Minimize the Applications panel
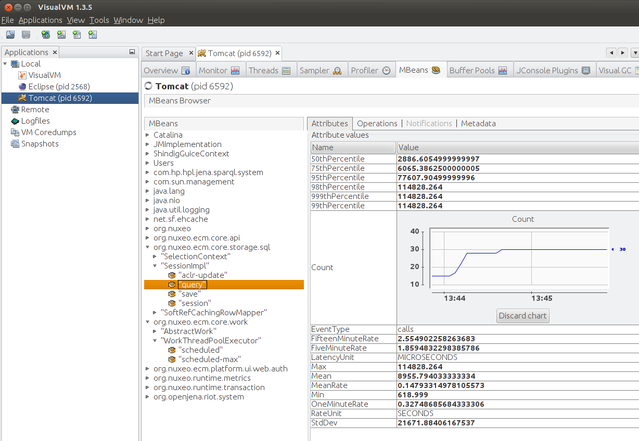This screenshot has width=639, height=441. (x=132, y=52)
